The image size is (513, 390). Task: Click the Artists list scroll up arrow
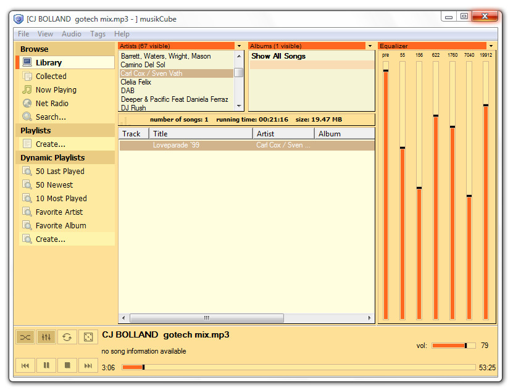click(239, 56)
